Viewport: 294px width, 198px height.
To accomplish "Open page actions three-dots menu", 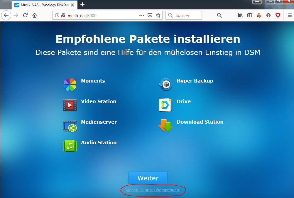I will [x=142, y=15].
